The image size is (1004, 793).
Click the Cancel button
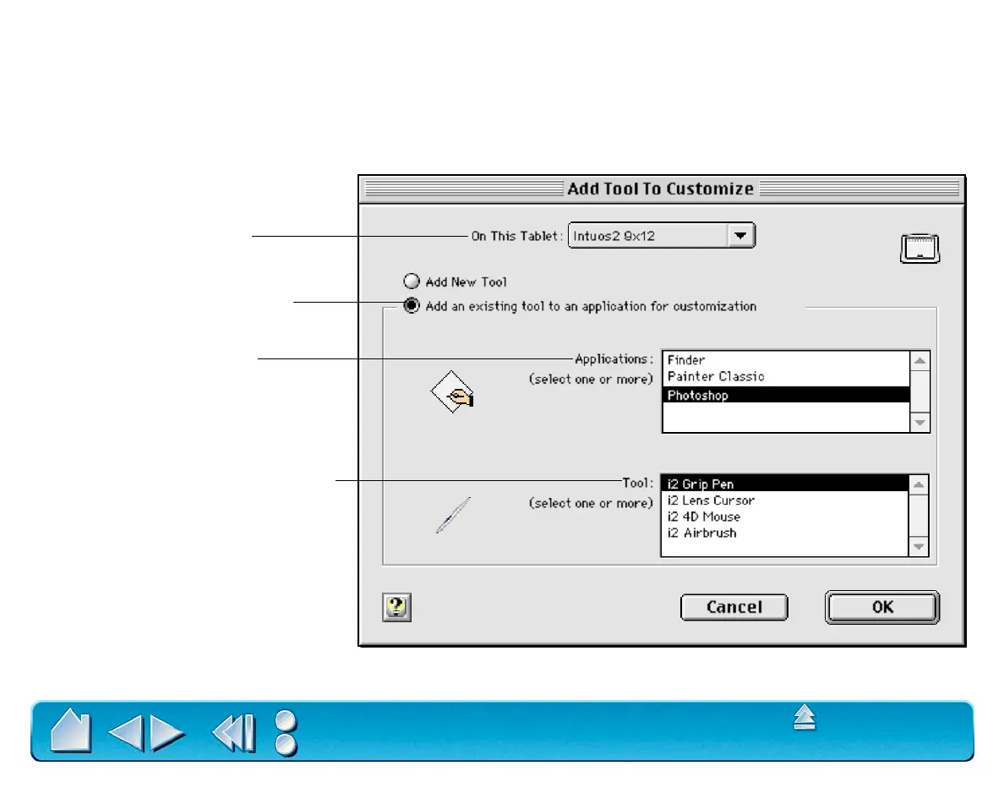(x=734, y=607)
